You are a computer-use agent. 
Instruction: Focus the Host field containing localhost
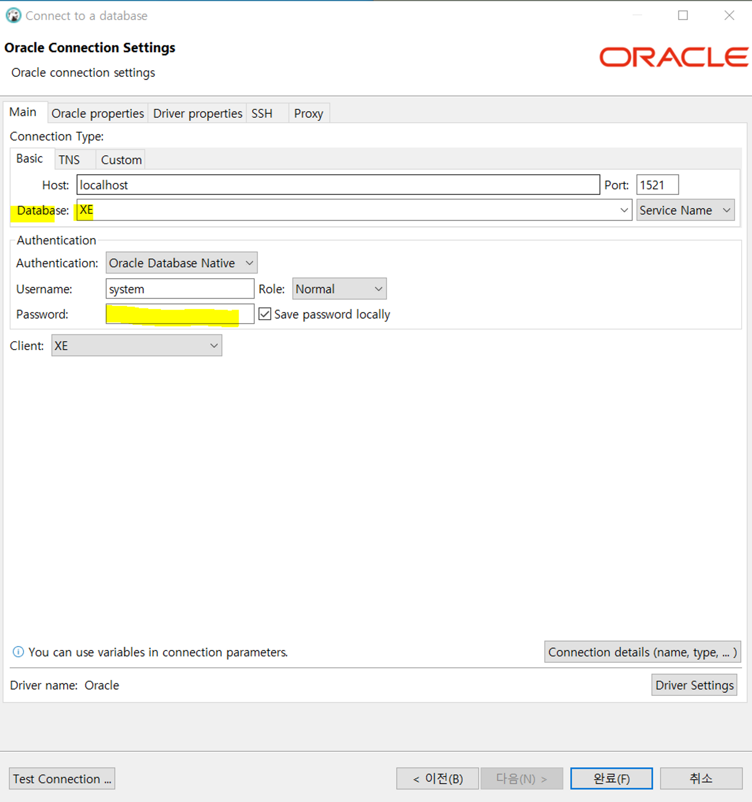point(338,185)
